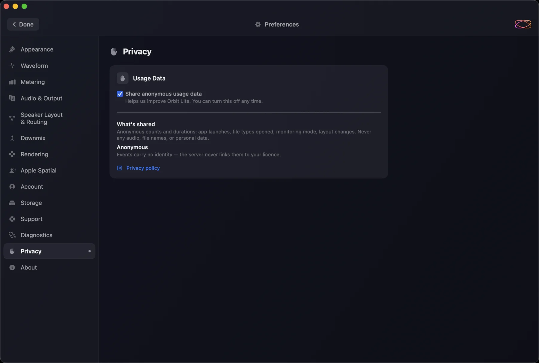View Storage preferences
The width and height of the screenshot is (539, 363).
coord(49,203)
